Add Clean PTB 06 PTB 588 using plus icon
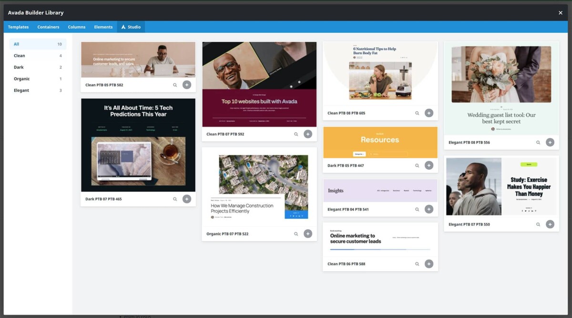 429,263
